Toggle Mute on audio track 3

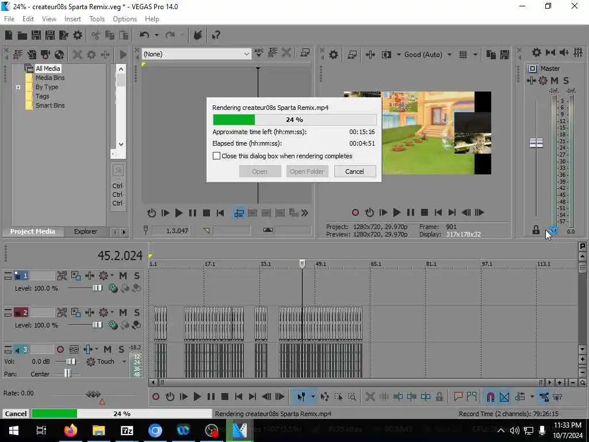pyautogui.click(x=108, y=349)
